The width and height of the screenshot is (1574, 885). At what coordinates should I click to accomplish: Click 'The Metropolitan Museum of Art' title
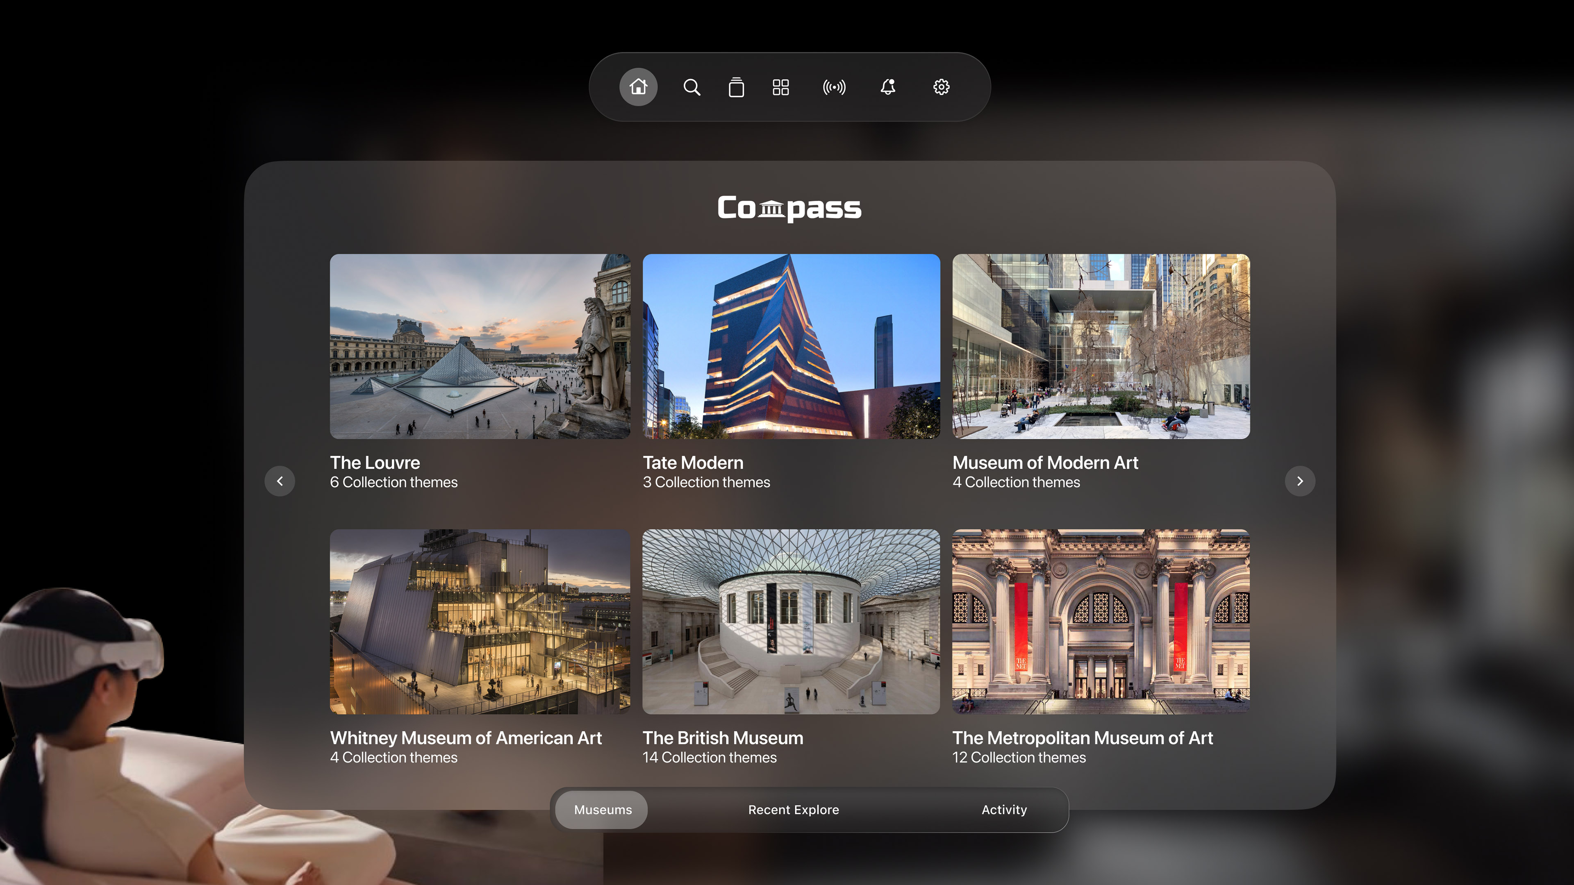click(1082, 738)
